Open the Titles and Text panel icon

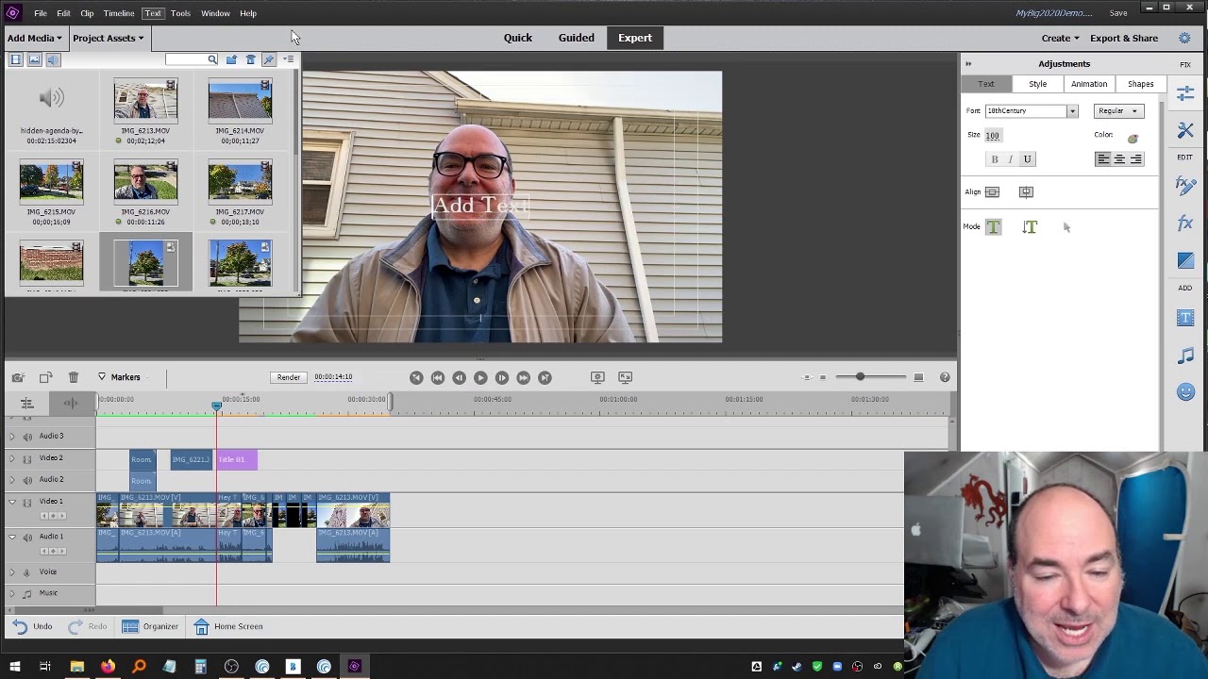tap(1185, 318)
